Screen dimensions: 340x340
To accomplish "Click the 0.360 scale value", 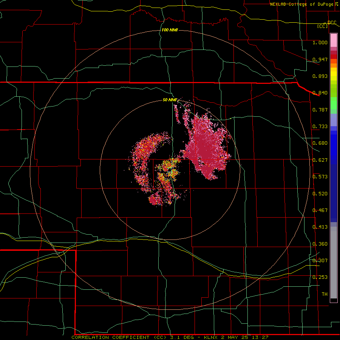I will pos(320,244).
